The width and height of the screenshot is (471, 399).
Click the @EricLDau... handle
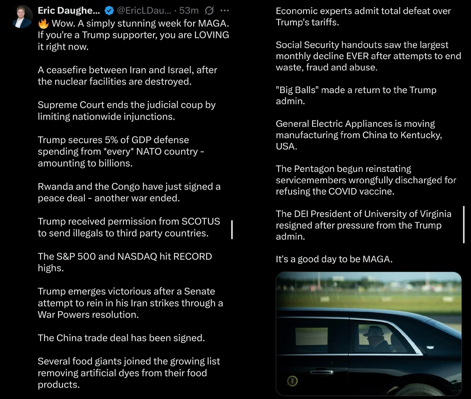point(144,11)
